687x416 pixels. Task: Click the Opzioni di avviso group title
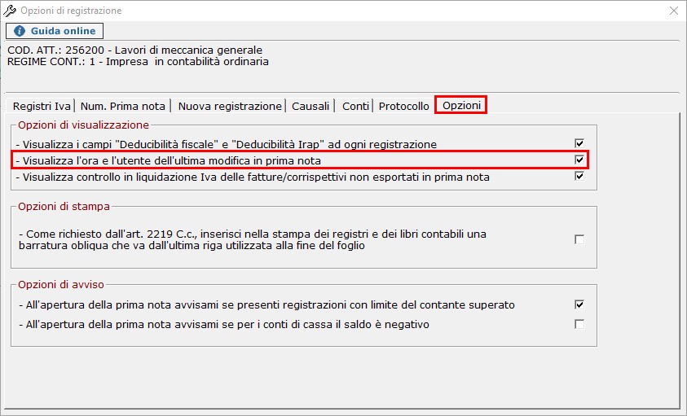pyautogui.click(x=61, y=284)
